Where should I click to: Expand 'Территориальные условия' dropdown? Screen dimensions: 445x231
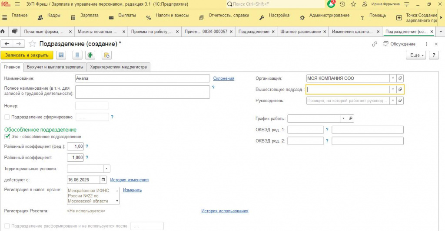click(x=106, y=169)
